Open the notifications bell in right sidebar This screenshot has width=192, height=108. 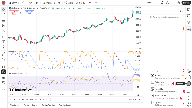[189, 98]
